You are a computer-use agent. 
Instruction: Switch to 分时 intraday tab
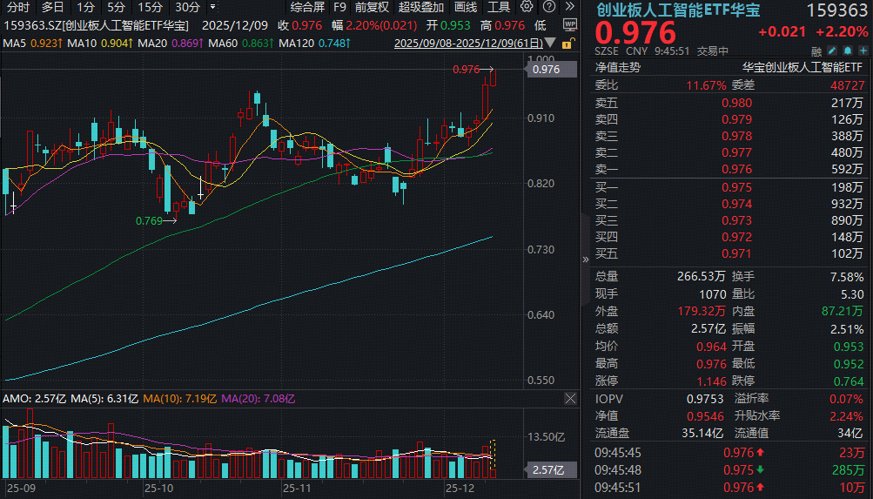tap(17, 7)
